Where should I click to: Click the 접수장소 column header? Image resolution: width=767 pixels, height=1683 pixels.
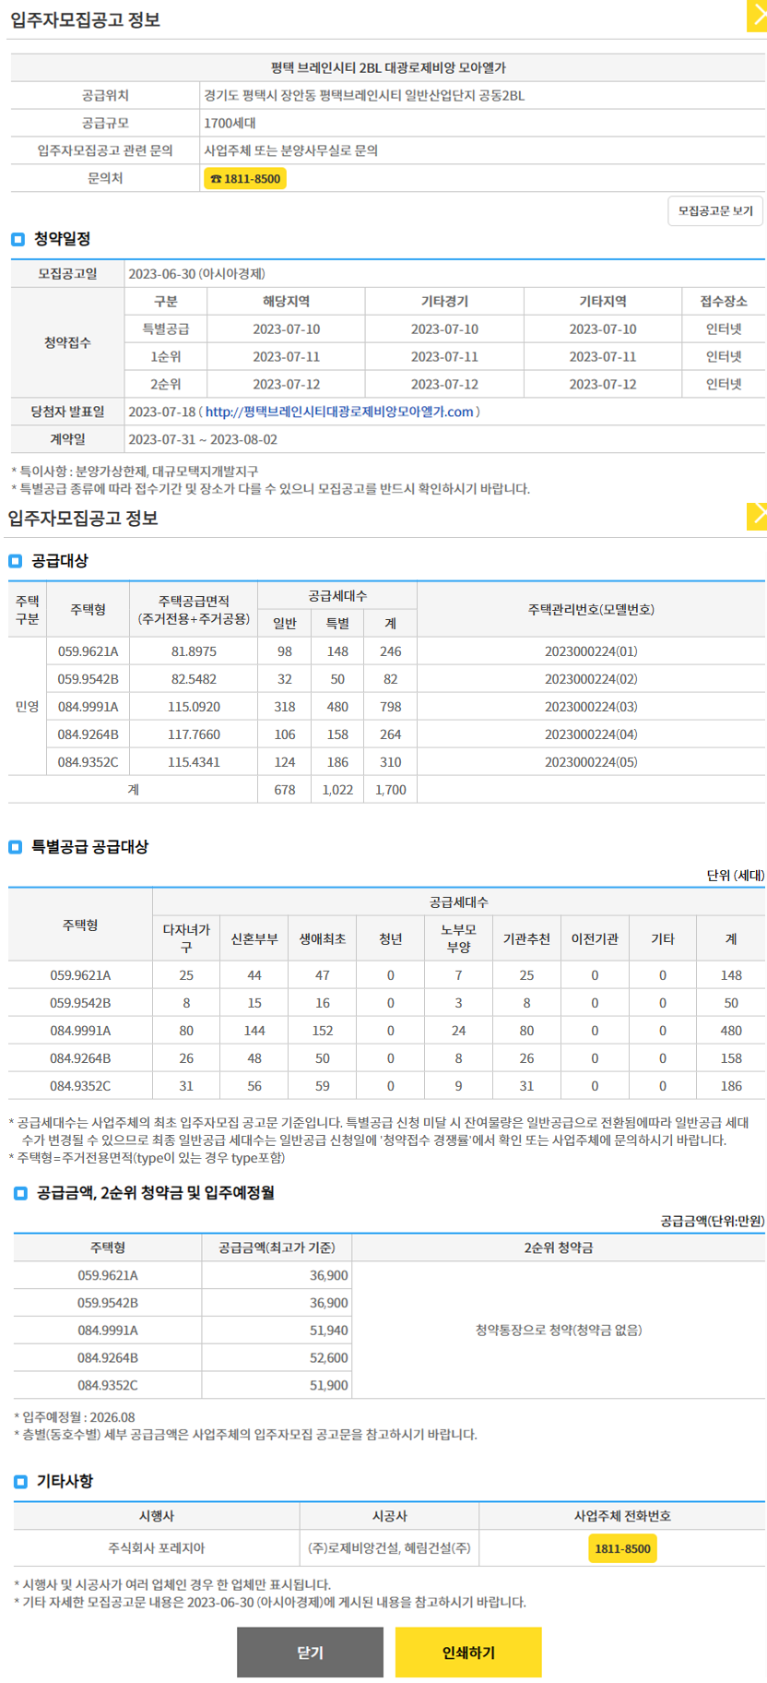[724, 301]
